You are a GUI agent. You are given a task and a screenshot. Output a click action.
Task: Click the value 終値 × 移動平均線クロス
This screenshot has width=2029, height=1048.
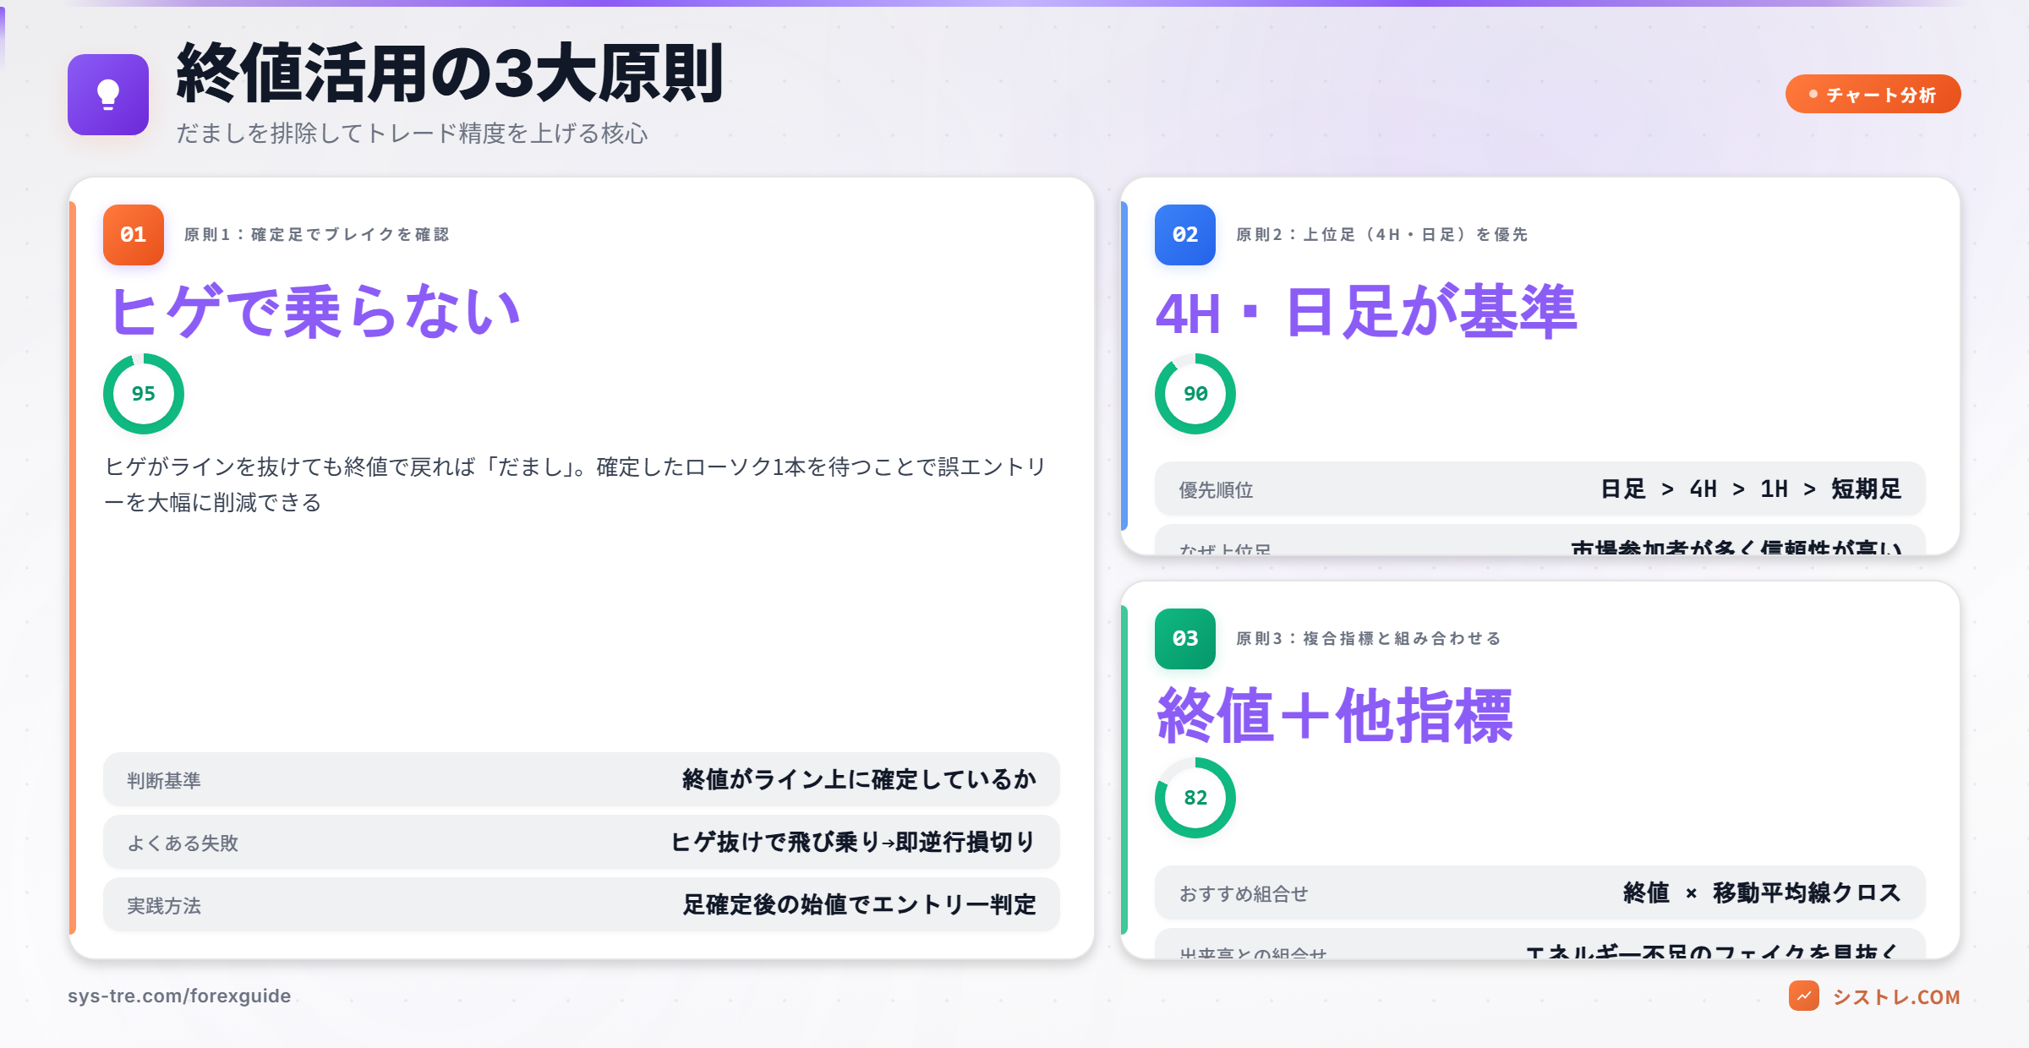point(1763,892)
